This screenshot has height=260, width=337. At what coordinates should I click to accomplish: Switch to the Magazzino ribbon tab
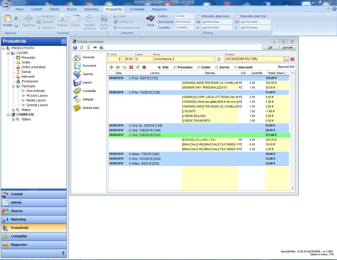tap(159, 9)
